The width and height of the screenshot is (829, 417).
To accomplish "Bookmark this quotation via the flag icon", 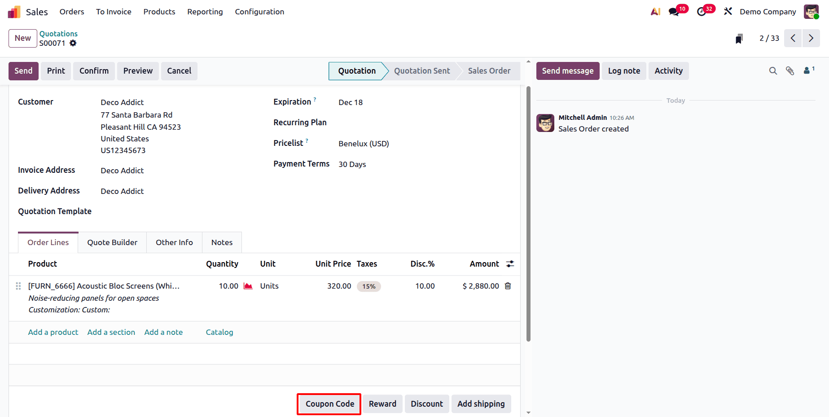I will tap(739, 38).
